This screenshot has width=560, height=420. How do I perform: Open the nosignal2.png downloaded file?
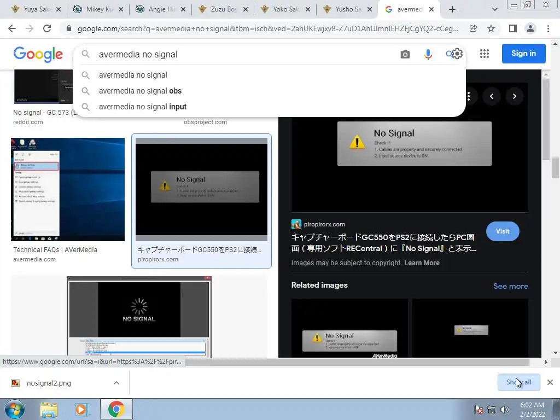(x=49, y=383)
